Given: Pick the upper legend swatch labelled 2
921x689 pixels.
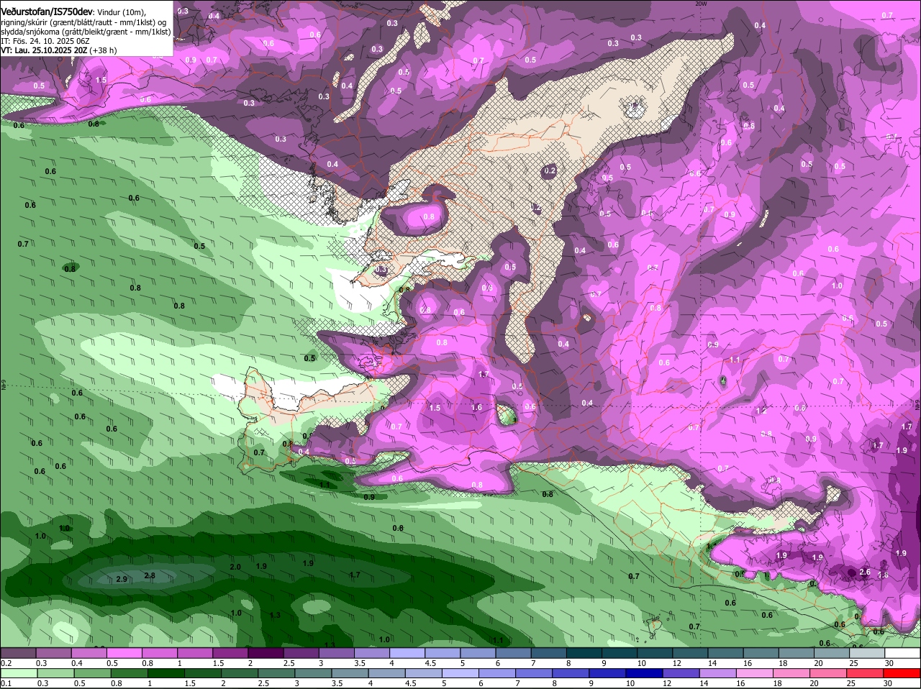Looking at the screenshot, I should pyautogui.click(x=266, y=653).
